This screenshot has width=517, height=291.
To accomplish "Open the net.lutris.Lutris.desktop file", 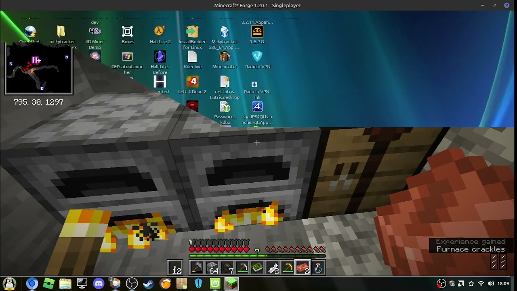I will pyautogui.click(x=225, y=88).
